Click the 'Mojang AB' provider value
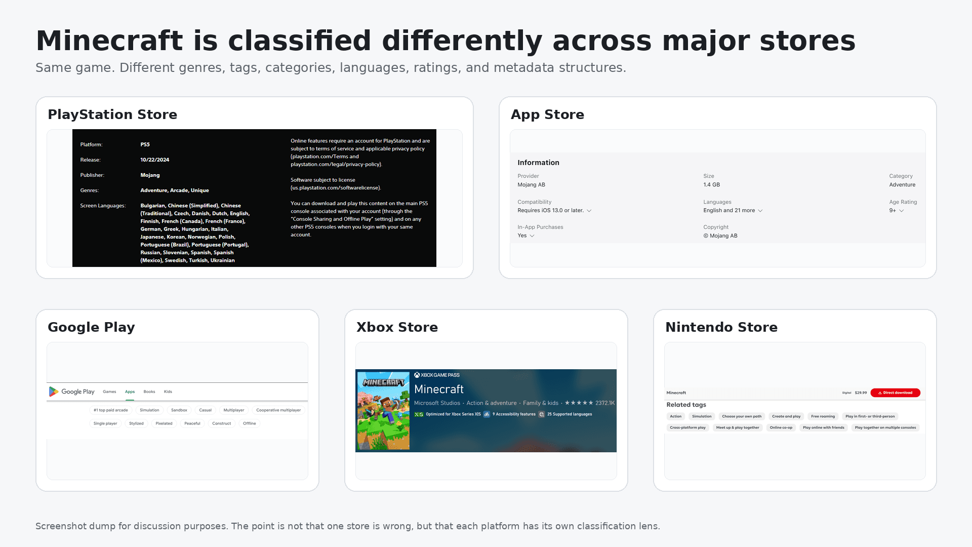The width and height of the screenshot is (972, 547). pyautogui.click(x=531, y=185)
